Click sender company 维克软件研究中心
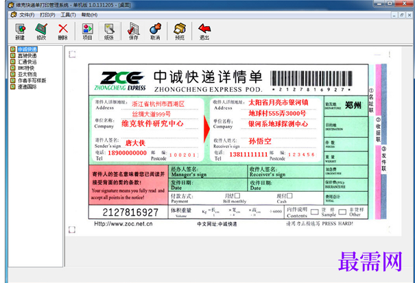Viewport: 415px width, 283px height. pyautogui.click(x=152, y=123)
